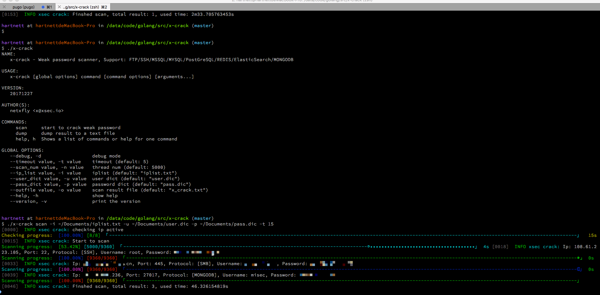600x295 pixels.
Task: Close the pugo (pugo) tab
Action: pyautogui.click(x=4, y=7)
